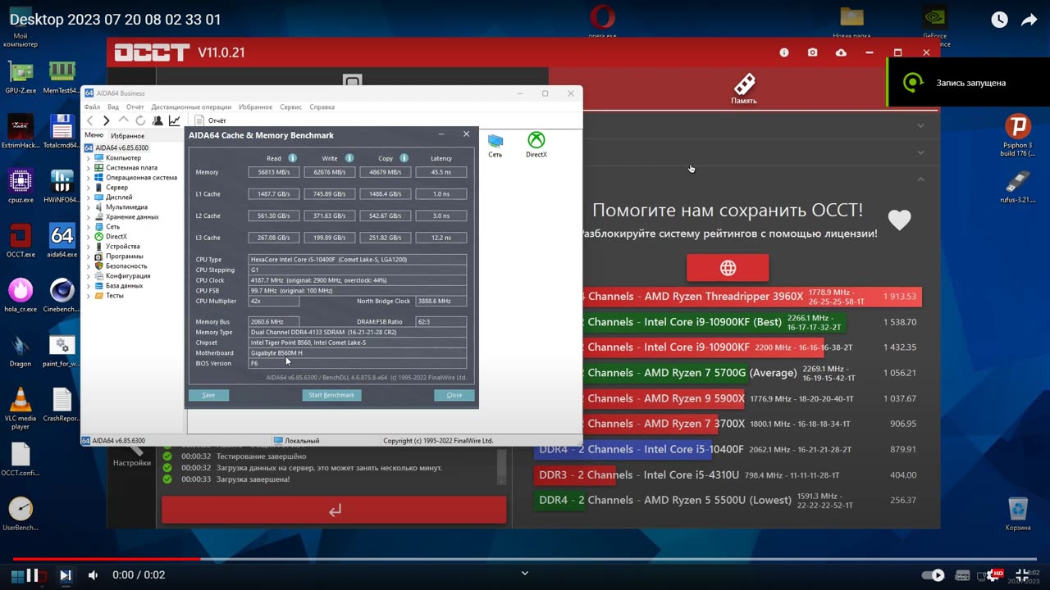Click the info icon next to Copy
Viewport: 1050px width, 590px height.
pyautogui.click(x=404, y=158)
